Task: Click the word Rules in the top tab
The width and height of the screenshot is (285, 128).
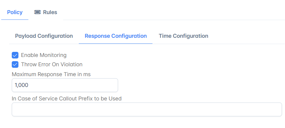Action: pyautogui.click(x=50, y=12)
